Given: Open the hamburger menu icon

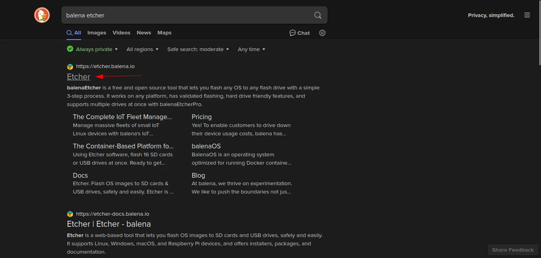Looking at the screenshot, I should (x=527, y=15).
